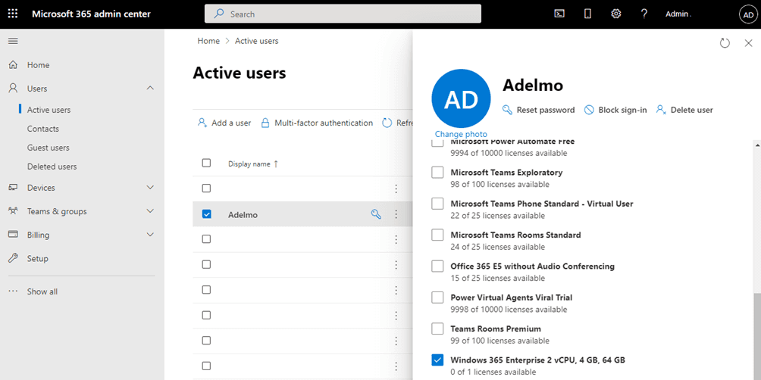Click the scrollbar up arrow in panel
This screenshot has width=761, height=380.
pos(757,145)
